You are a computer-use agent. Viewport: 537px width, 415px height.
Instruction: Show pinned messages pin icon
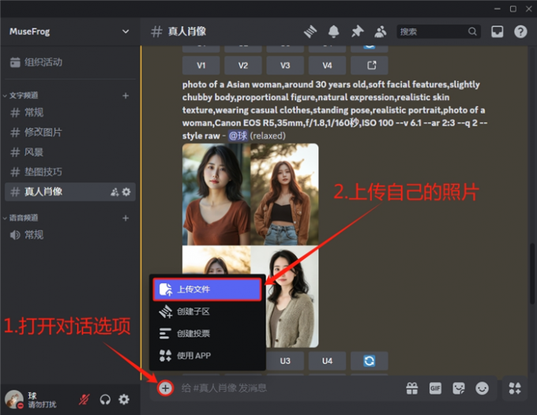(x=357, y=32)
